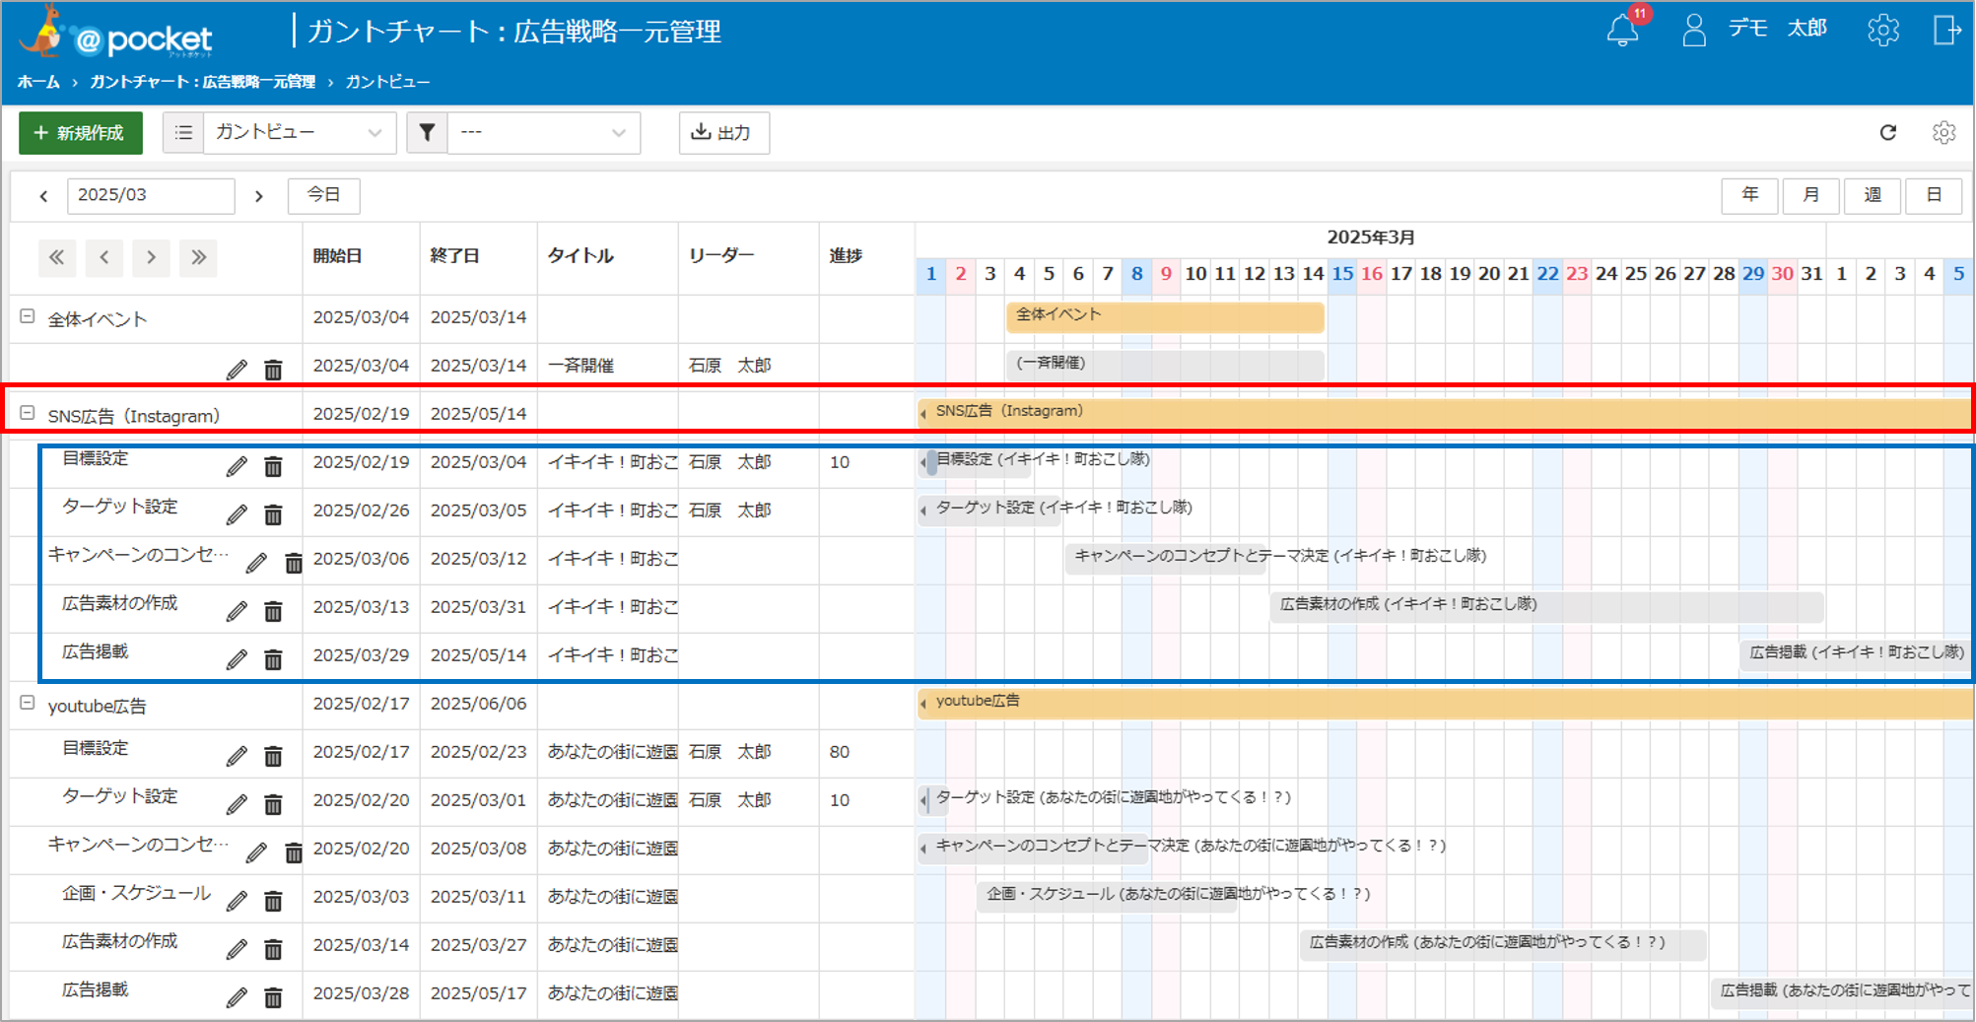1976x1022 pixels.
Task: Jump to last with double-right arrow button
Action: click(x=198, y=258)
